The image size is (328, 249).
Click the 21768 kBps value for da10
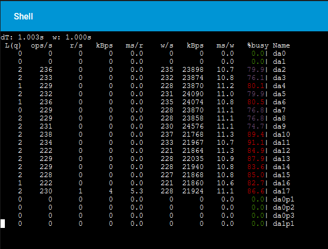pyautogui.click(x=193, y=134)
